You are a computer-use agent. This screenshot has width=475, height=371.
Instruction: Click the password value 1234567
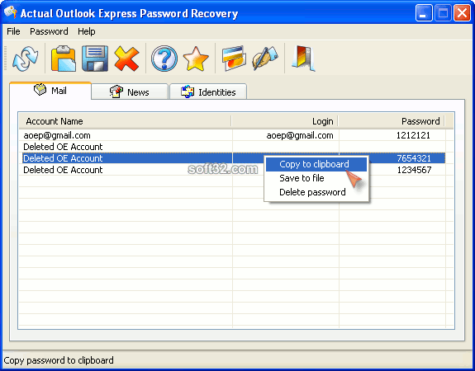[414, 170]
